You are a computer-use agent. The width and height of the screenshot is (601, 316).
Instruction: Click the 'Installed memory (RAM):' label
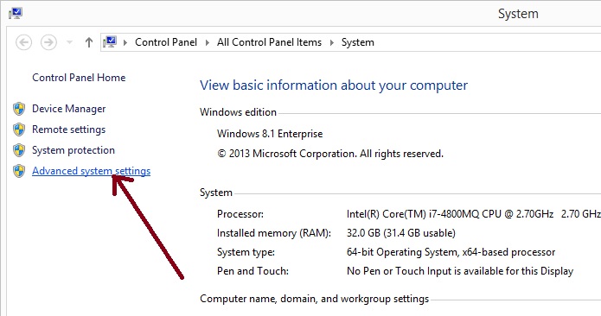click(x=274, y=233)
